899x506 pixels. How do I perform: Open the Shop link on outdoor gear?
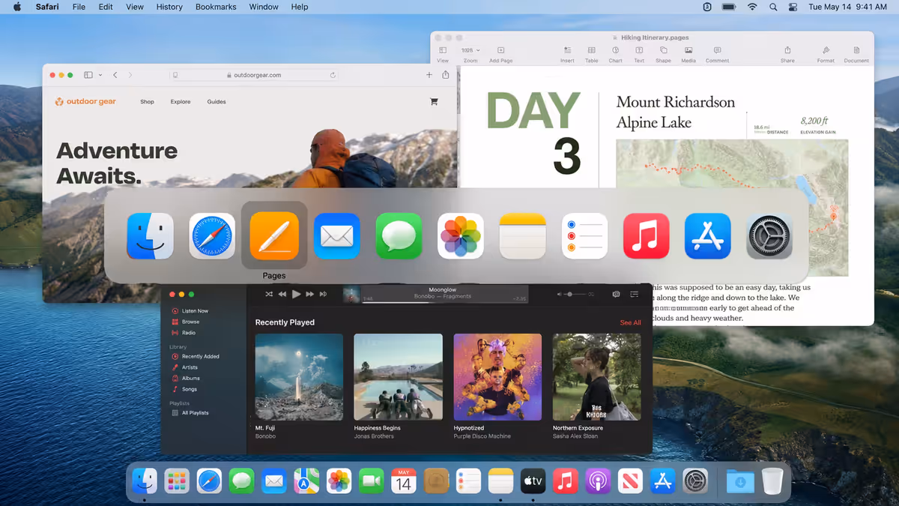(x=147, y=101)
